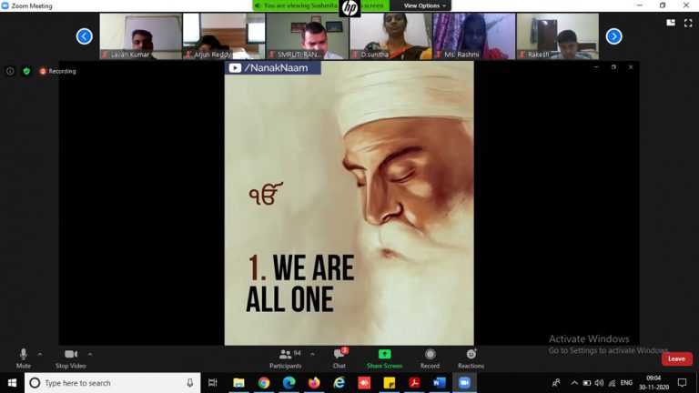The width and height of the screenshot is (699, 393).
Task: Open the Participants panel
Action: pyautogui.click(x=286, y=355)
